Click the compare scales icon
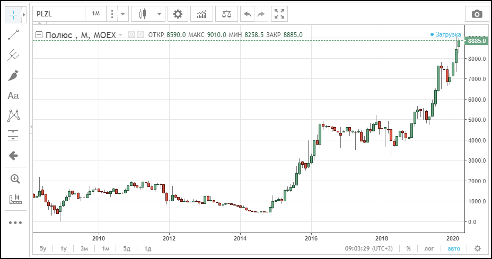This screenshot has width=492, height=259. pyautogui.click(x=226, y=14)
